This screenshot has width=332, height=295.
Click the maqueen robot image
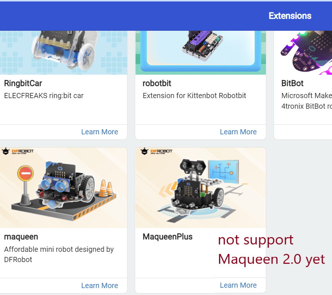point(64,188)
